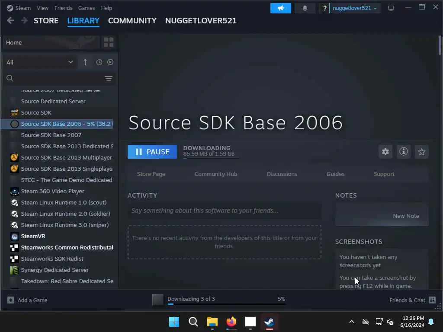This screenshot has width=443, height=332.
Task: Click the library search input field
Action: (x=59, y=78)
